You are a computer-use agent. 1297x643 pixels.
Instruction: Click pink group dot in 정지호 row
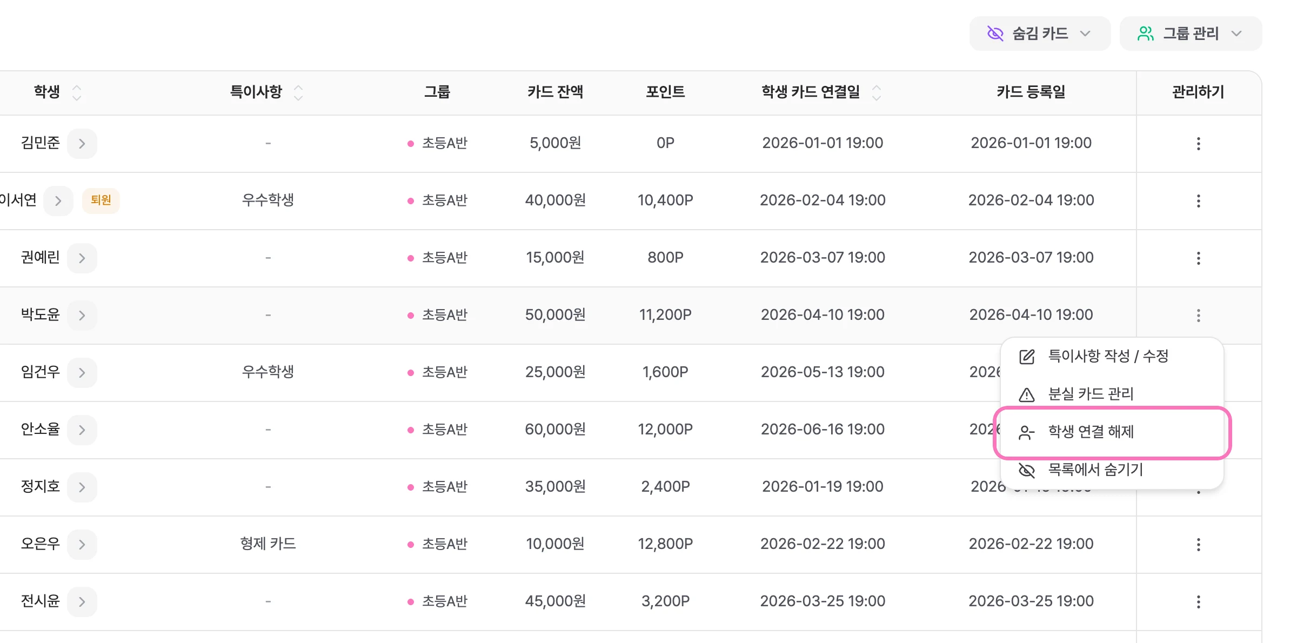click(x=411, y=487)
